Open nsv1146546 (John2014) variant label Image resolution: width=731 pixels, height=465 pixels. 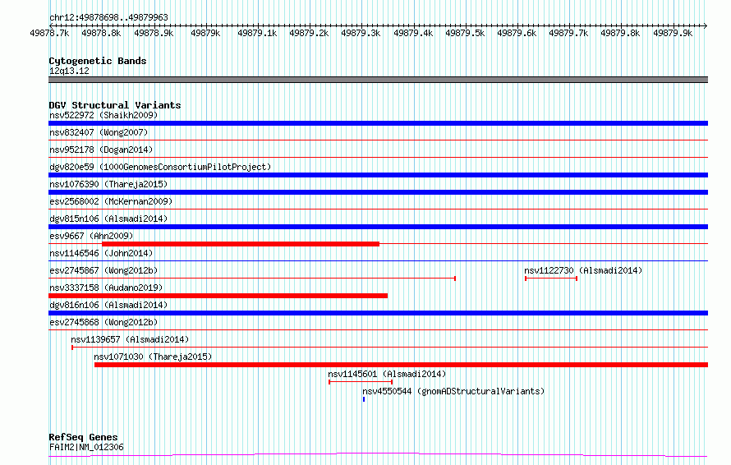point(101,253)
